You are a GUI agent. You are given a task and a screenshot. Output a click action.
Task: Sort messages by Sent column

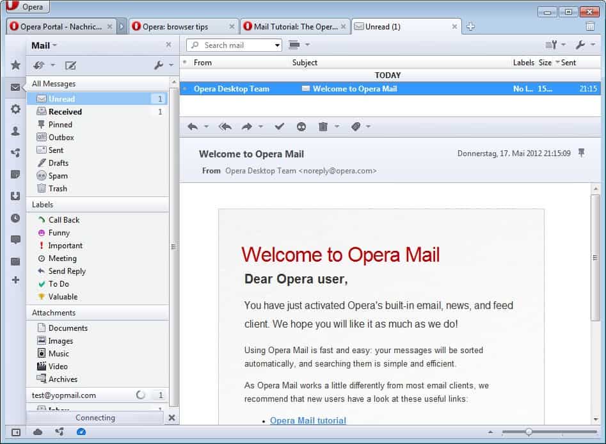[568, 63]
